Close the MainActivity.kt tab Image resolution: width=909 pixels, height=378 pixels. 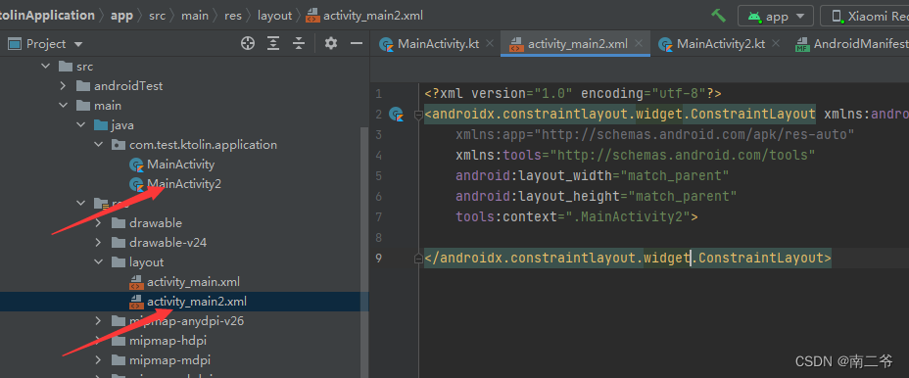490,43
